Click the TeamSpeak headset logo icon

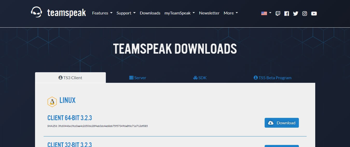pyautogui.click(x=36, y=12)
